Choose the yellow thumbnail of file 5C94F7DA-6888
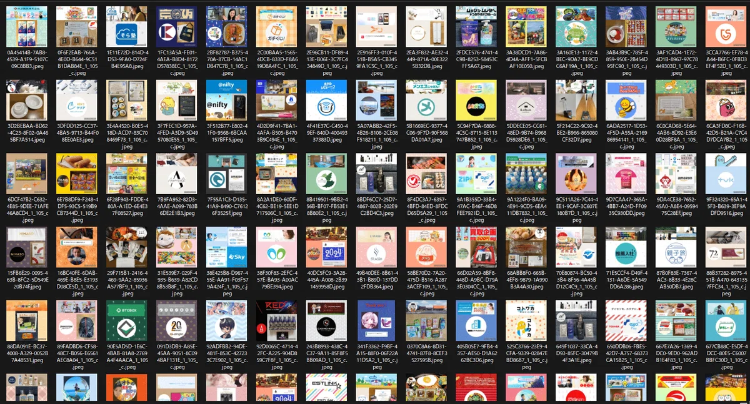Viewport: 750px width, 404px height. (x=477, y=100)
